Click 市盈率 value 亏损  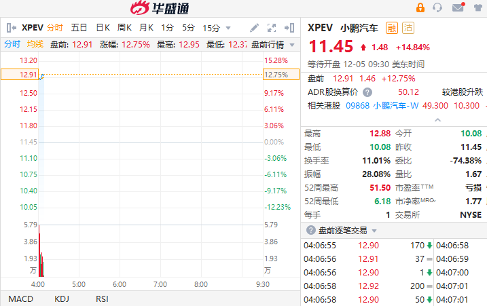[x=473, y=188]
